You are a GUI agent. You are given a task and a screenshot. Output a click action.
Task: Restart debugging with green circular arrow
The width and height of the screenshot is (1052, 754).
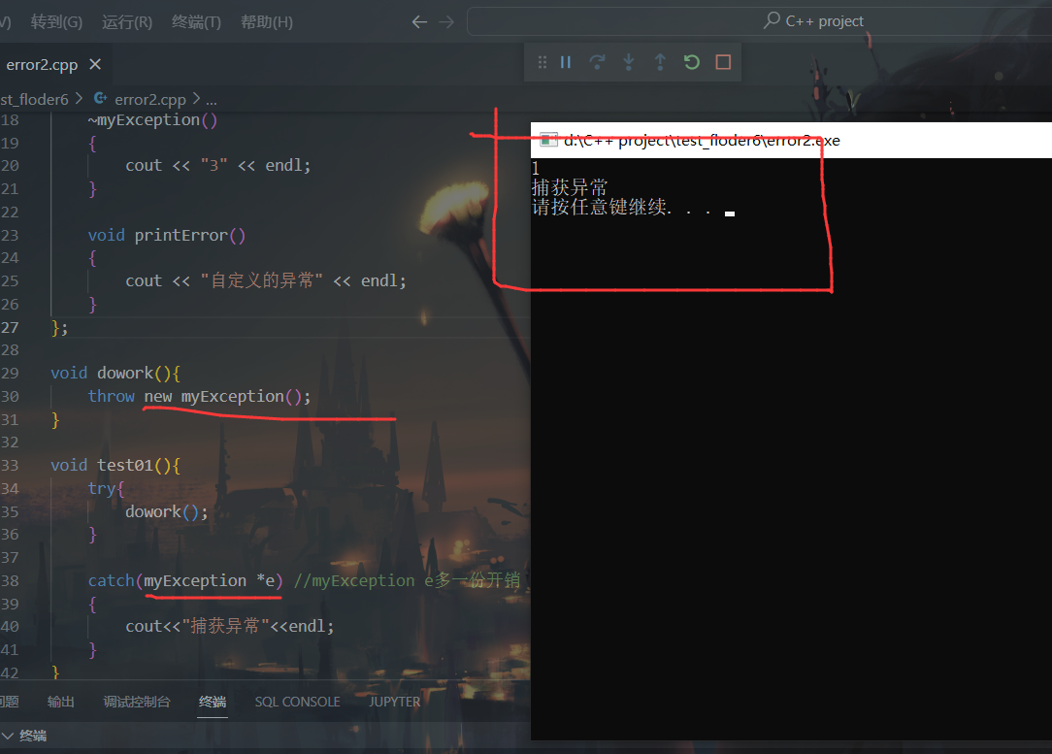[691, 62]
